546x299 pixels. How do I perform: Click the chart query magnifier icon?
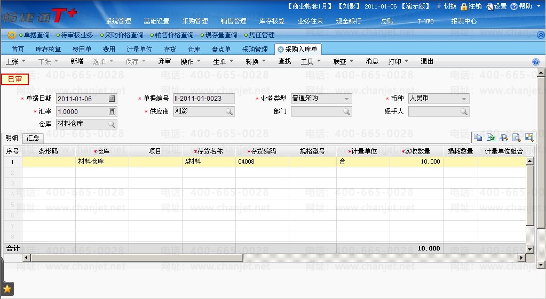click(x=529, y=138)
